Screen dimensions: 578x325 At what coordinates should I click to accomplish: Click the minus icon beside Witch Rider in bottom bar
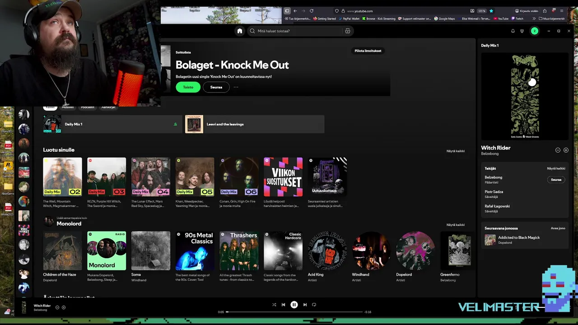coord(57,307)
